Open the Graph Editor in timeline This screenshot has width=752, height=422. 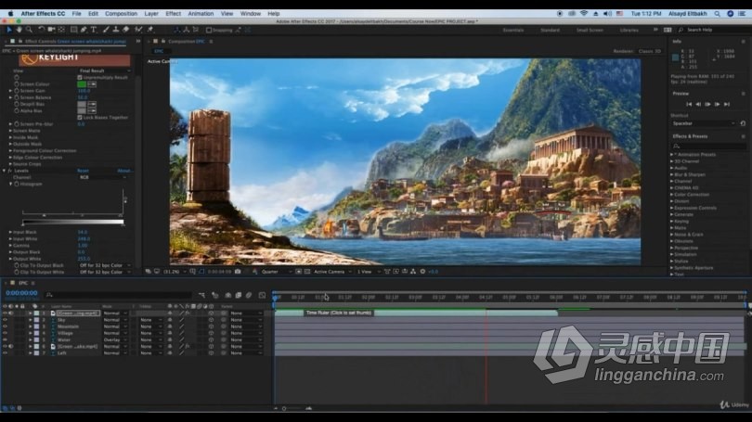click(x=262, y=295)
